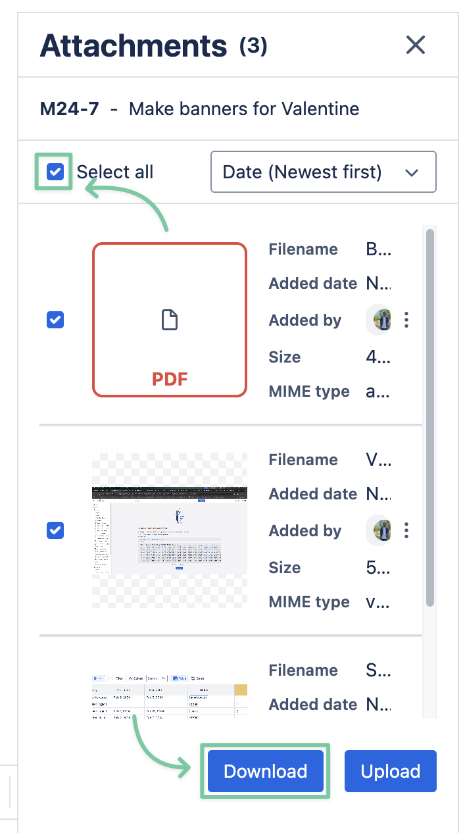Click the chevron arrow in sort dropdown
Viewport: 463px width, 833px height.
(412, 173)
